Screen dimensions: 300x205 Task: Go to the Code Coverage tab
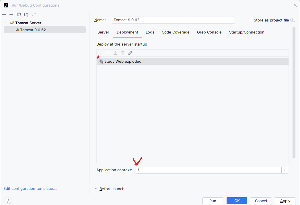176,32
